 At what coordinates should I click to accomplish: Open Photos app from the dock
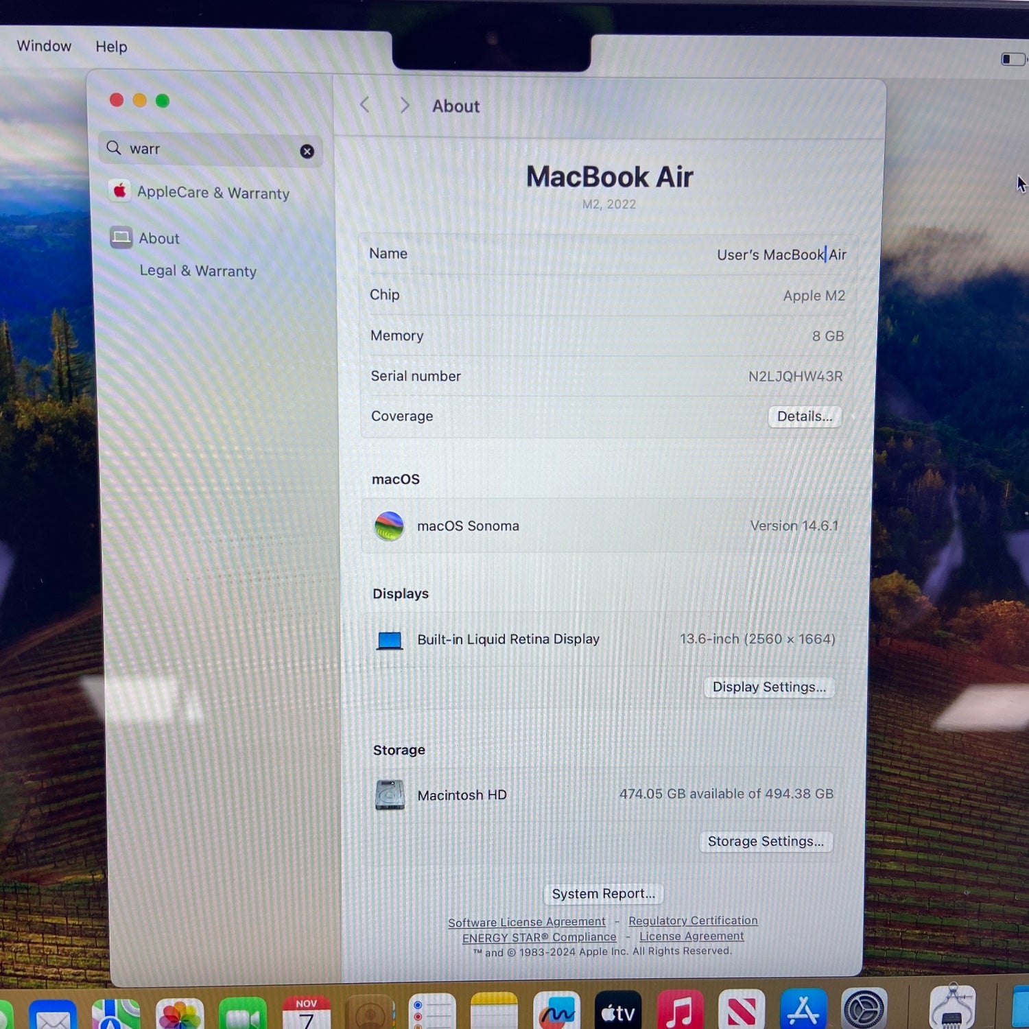180,1014
